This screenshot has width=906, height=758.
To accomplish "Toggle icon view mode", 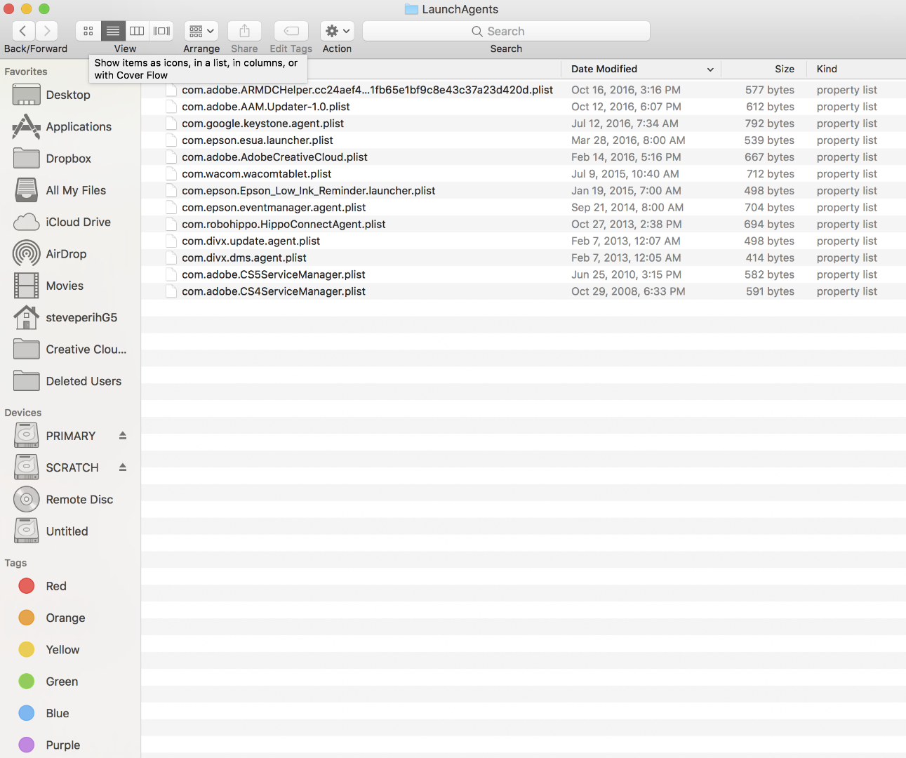I will pos(88,31).
